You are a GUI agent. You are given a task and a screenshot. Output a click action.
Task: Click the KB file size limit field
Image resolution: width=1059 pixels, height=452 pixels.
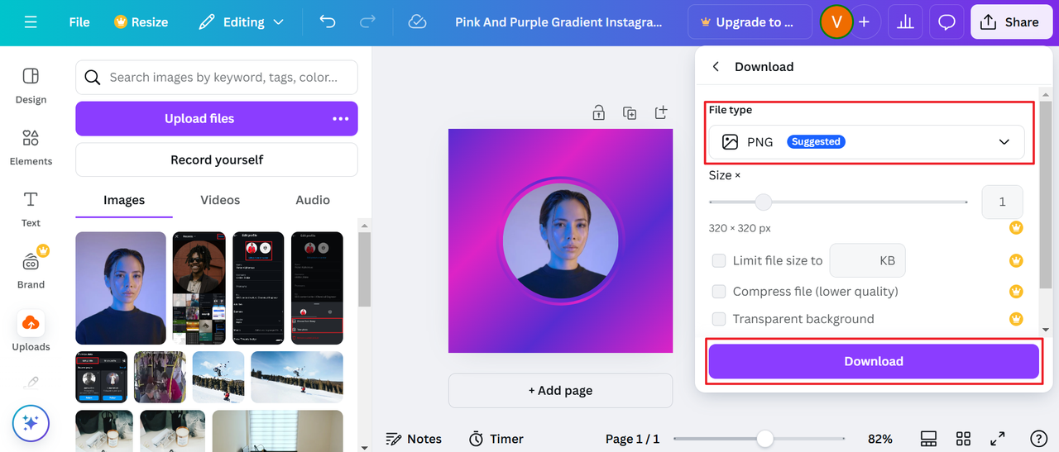(867, 260)
